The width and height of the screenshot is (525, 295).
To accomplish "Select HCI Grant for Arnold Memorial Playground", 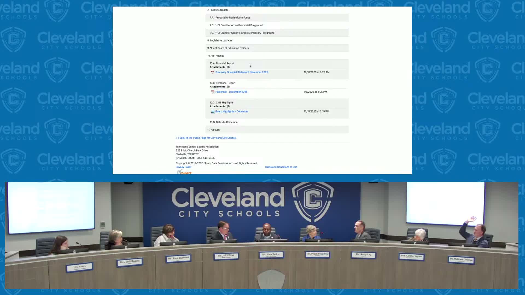I will 236,25.
